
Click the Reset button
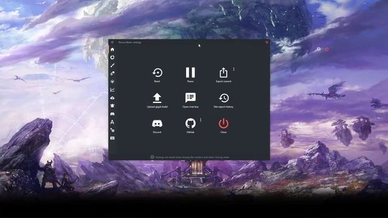click(x=157, y=75)
